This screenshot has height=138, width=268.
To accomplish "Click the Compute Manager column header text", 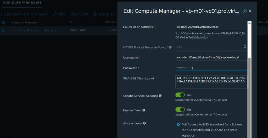I will 24,23.
